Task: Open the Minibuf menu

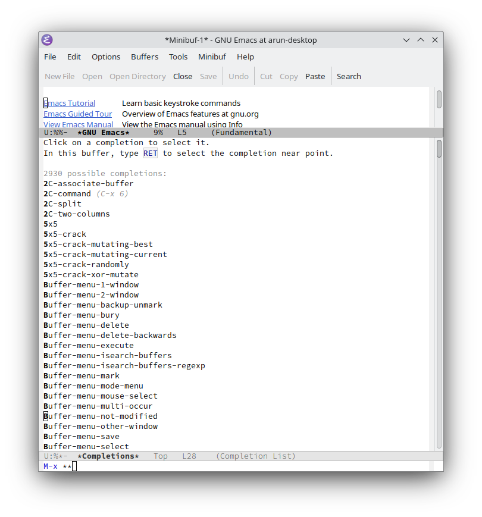Action: pos(212,57)
